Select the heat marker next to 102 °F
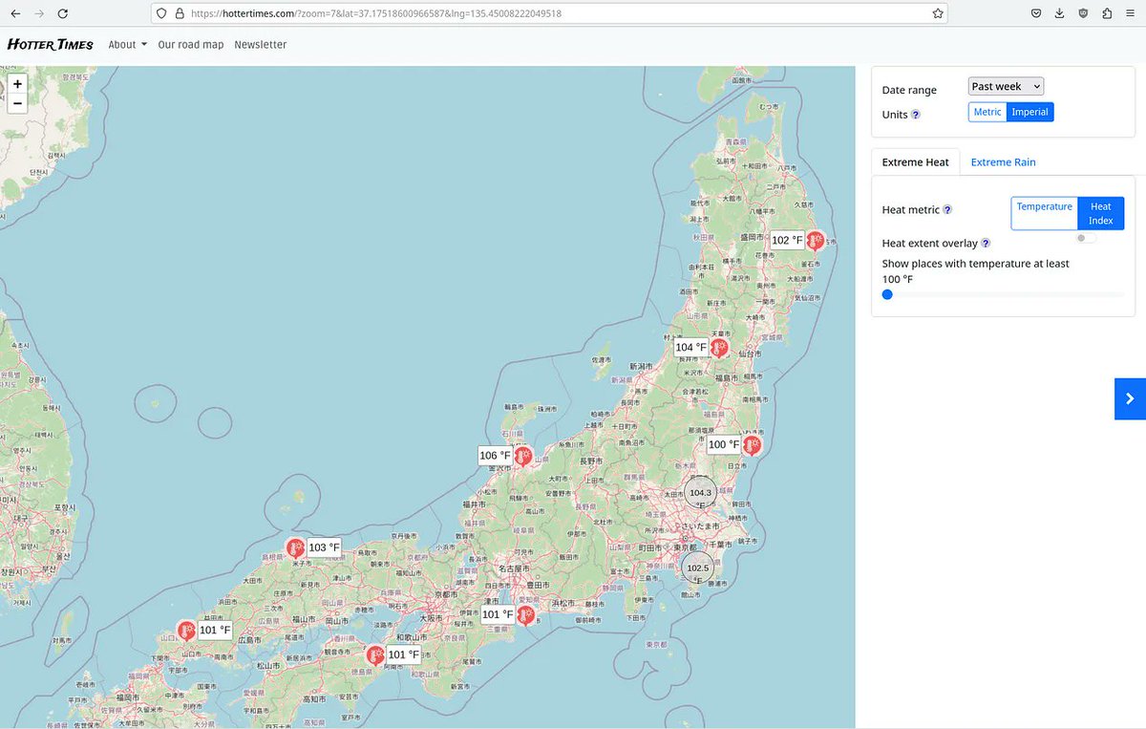Screen dimensions: 1146x729 [815, 241]
